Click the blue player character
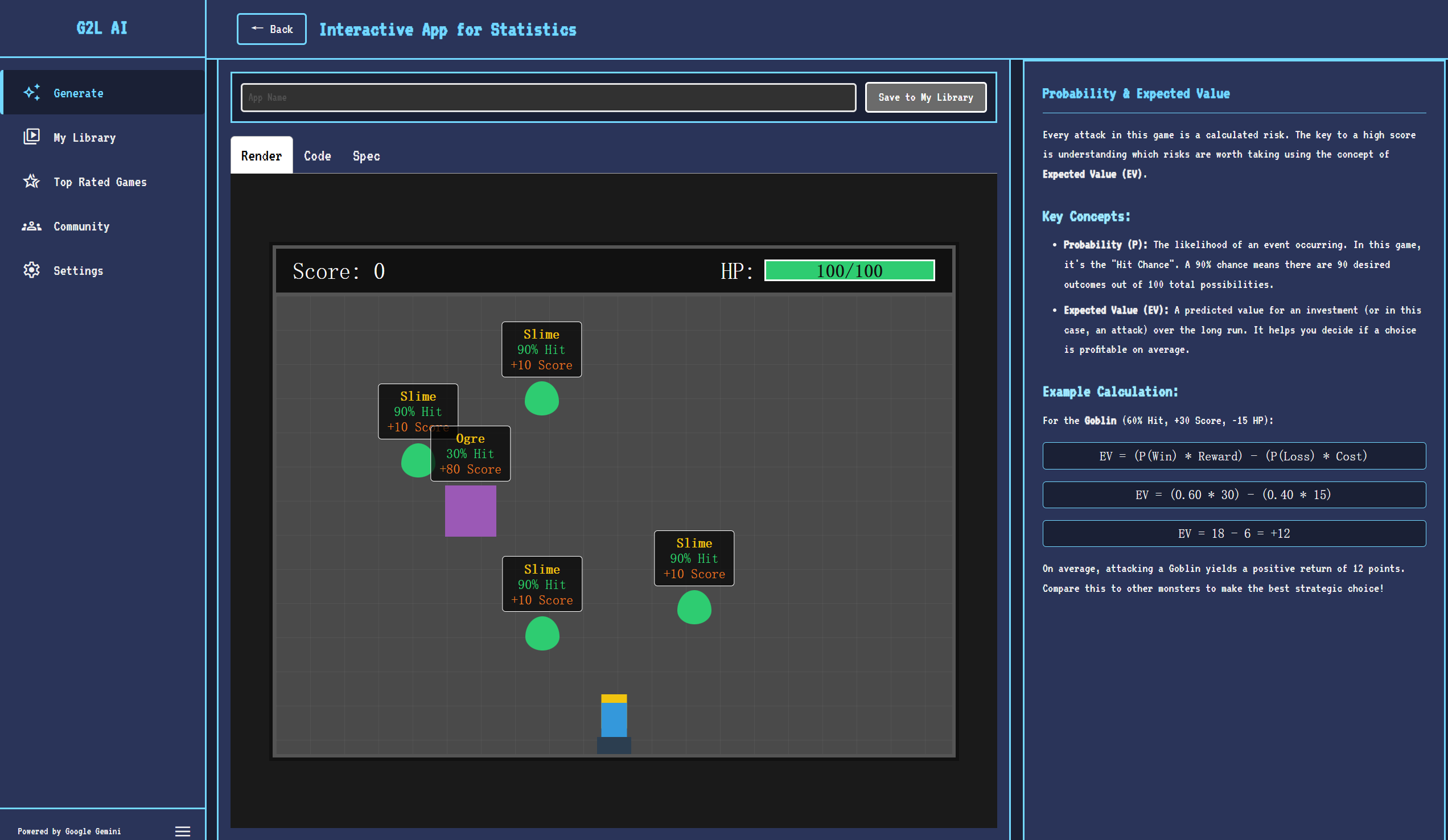 click(x=614, y=719)
